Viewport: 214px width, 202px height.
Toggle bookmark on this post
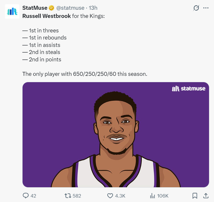(x=195, y=196)
